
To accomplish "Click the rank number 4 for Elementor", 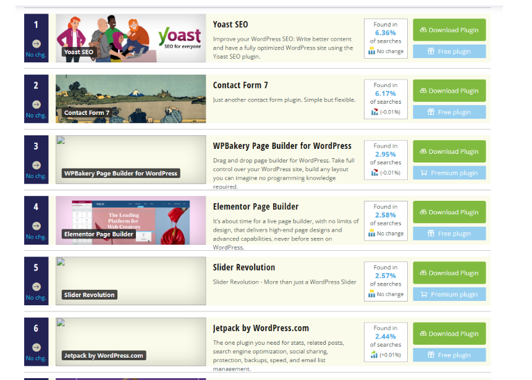I will (x=36, y=207).
